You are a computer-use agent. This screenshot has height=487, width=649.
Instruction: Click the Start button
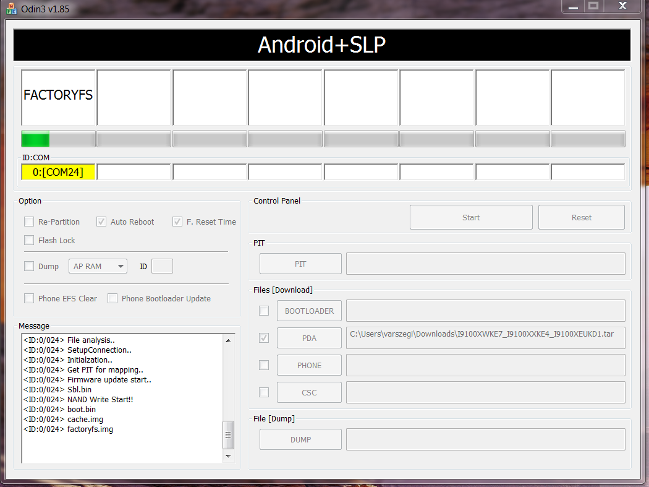click(x=471, y=217)
